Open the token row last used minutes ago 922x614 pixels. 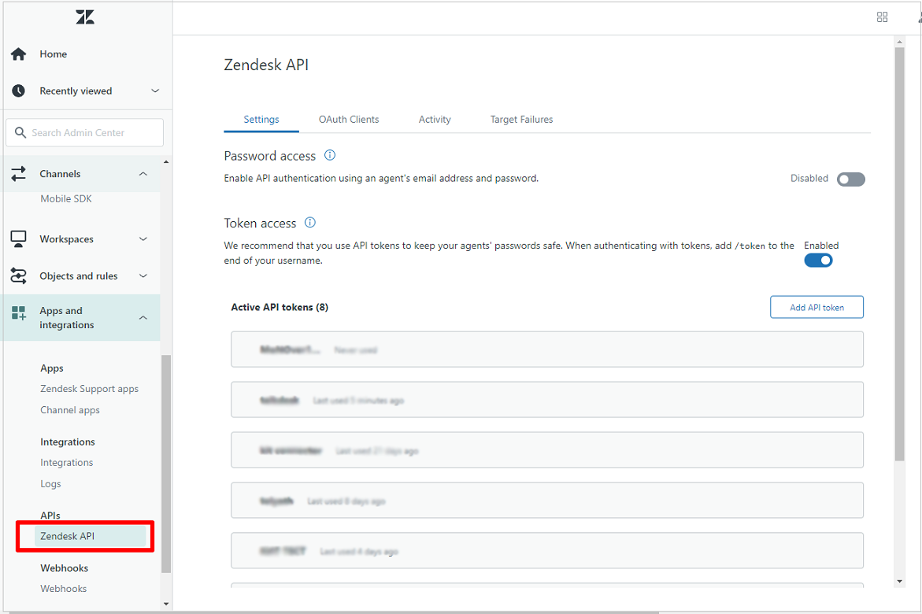[x=547, y=400]
